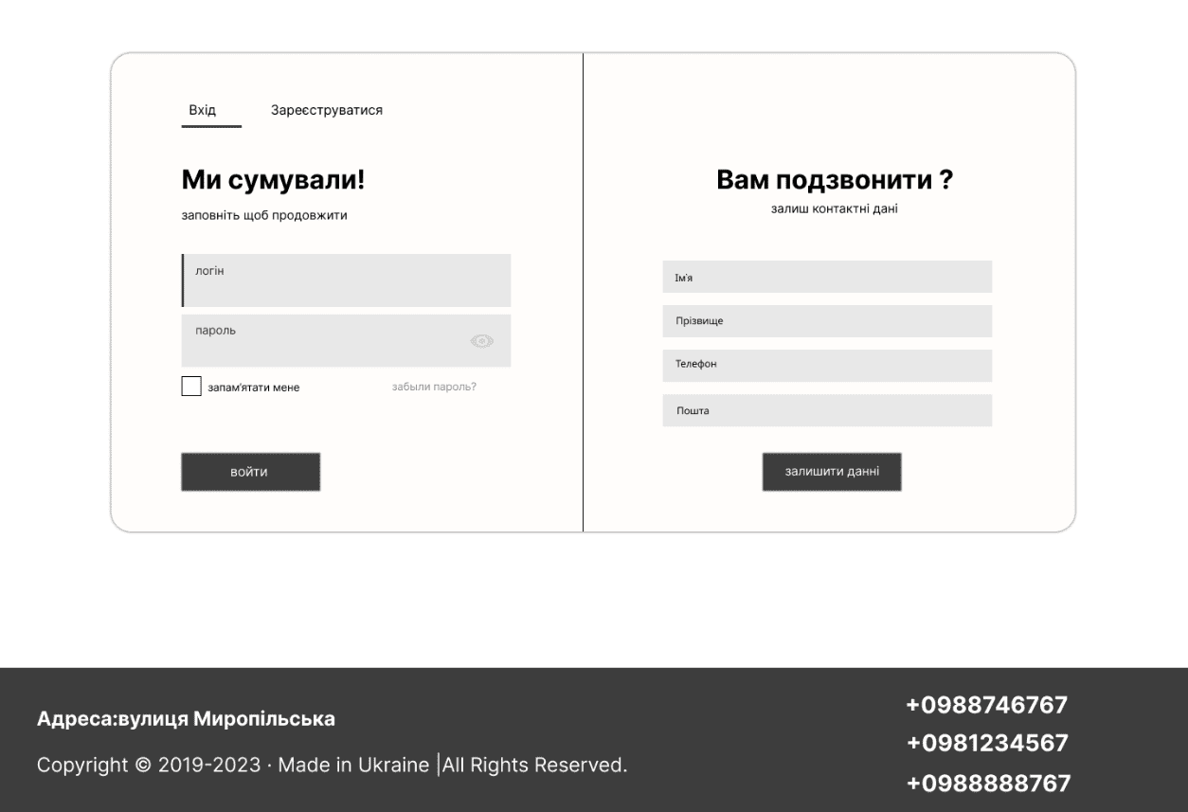
Task: Open the Зареєструватися tab
Action: (x=327, y=111)
